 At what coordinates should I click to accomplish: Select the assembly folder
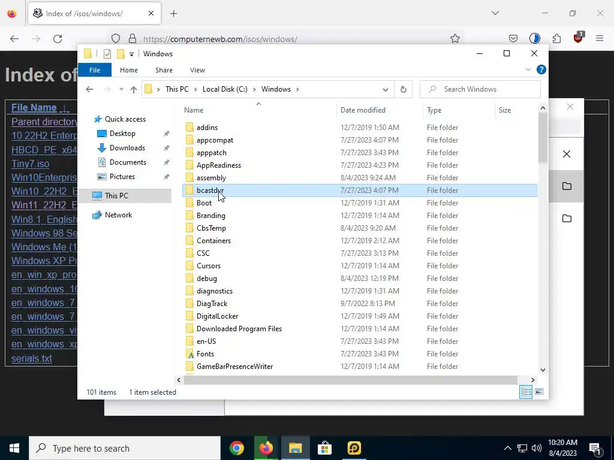(212, 178)
